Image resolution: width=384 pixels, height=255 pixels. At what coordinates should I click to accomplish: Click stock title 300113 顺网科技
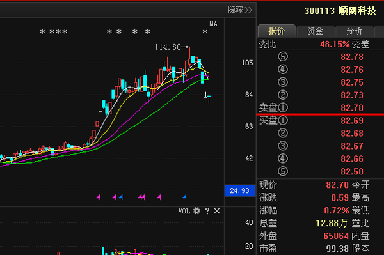pos(340,11)
